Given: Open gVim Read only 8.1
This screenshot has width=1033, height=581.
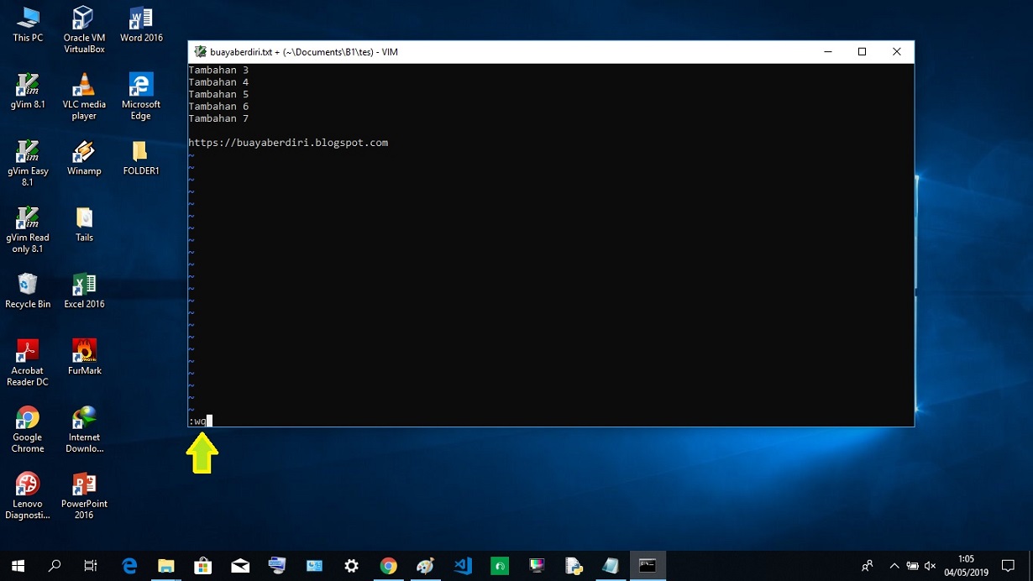Looking at the screenshot, I should (28, 220).
